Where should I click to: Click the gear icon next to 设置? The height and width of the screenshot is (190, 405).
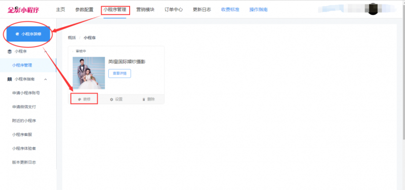pyautogui.click(x=111, y=99)
